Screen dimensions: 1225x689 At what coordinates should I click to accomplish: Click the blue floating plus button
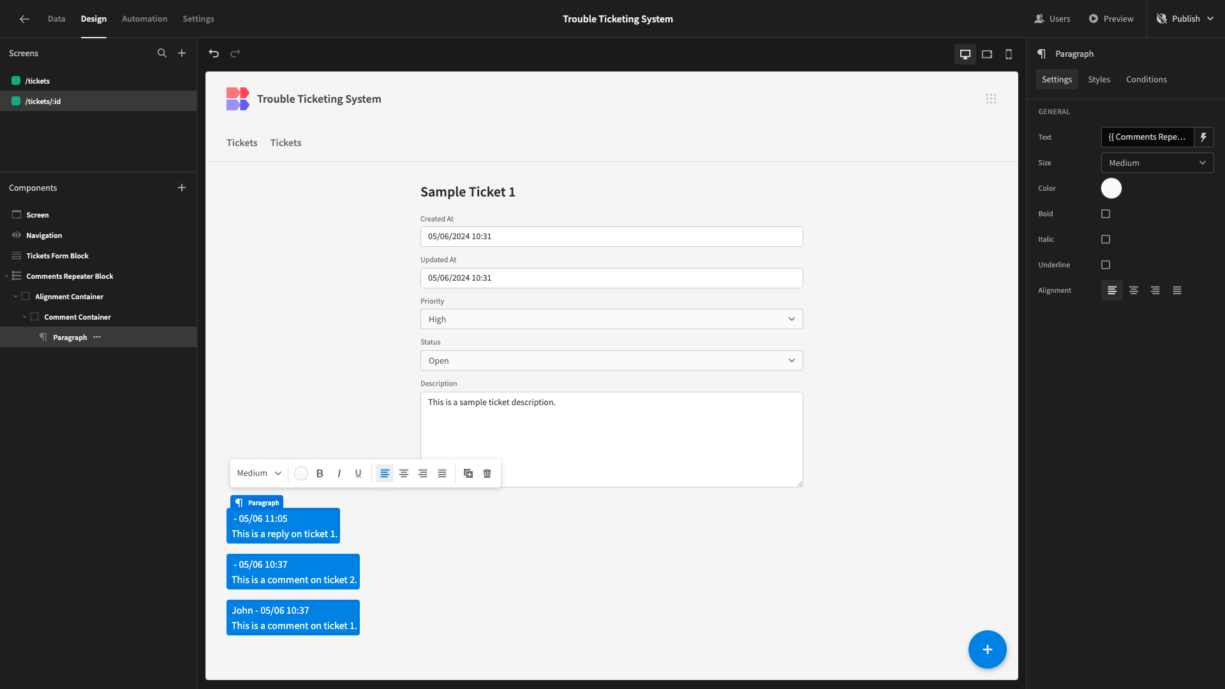click(988, 649)
